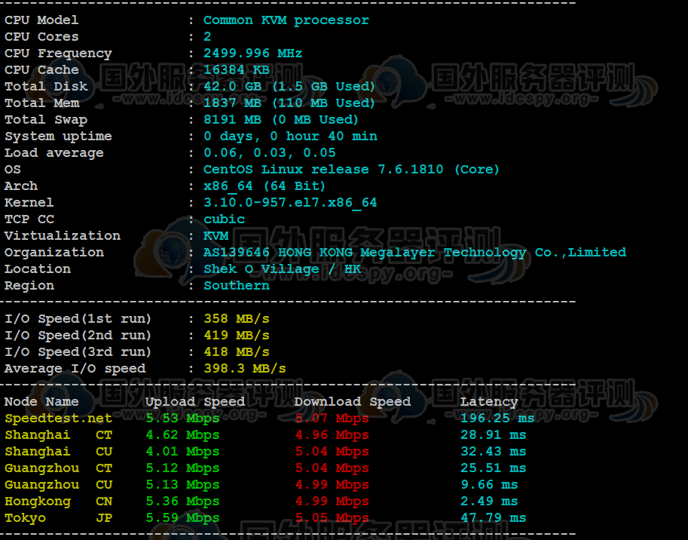Click the 'Upload Speed' column header
Viewport: 688px width, 540px height.
point(195,402)
